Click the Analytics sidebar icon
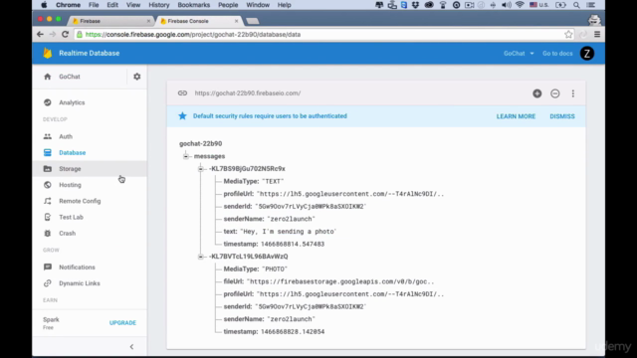 [48, 102]
